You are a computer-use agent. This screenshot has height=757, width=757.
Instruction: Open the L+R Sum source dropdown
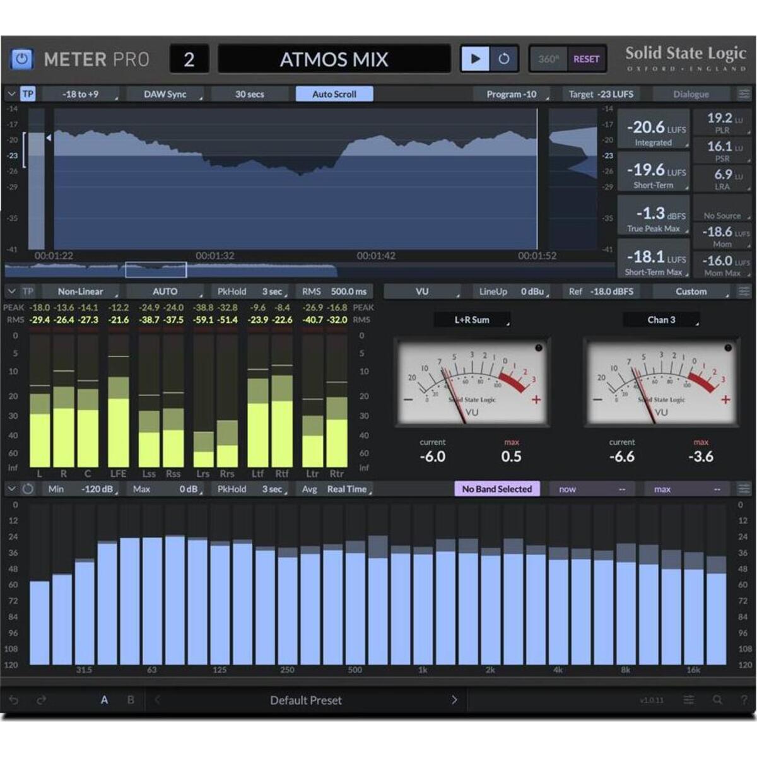pos(472,320)
